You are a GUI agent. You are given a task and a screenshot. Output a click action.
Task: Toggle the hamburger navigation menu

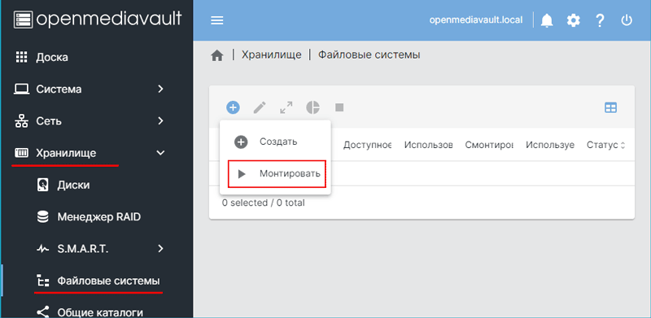[216, 20]
